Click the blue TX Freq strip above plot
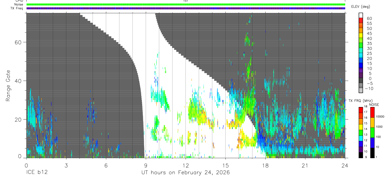 [x=186, y=8]
